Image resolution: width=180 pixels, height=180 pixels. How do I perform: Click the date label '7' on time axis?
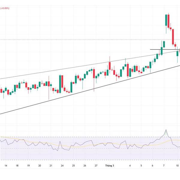164,166
